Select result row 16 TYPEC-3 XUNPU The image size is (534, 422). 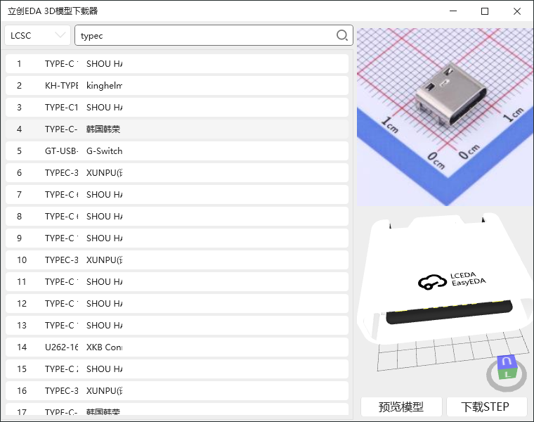[x=177, y=391]
